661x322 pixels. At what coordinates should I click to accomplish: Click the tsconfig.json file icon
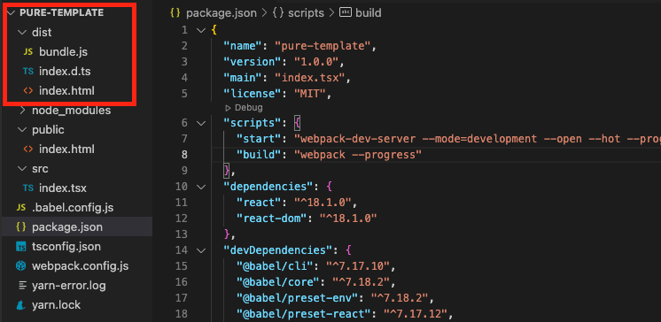pyautogui.click(x=20, y=247)
